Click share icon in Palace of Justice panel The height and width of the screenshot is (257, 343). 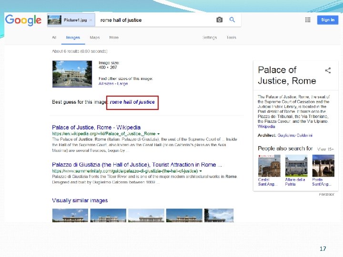pos(328,70)
